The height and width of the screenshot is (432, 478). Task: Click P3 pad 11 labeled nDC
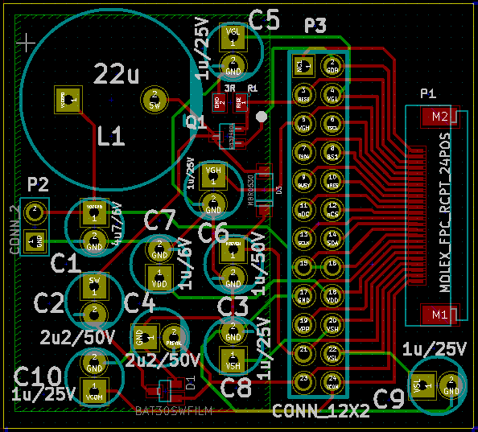tap(303, 210)
